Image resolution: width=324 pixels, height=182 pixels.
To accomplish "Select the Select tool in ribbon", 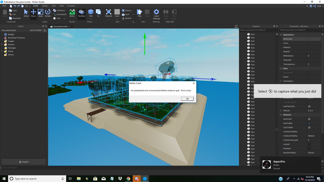I will point(26,13).
